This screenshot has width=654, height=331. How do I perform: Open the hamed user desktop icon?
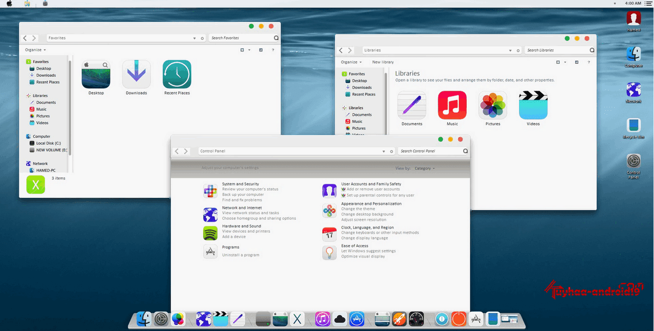pos(634,18)
